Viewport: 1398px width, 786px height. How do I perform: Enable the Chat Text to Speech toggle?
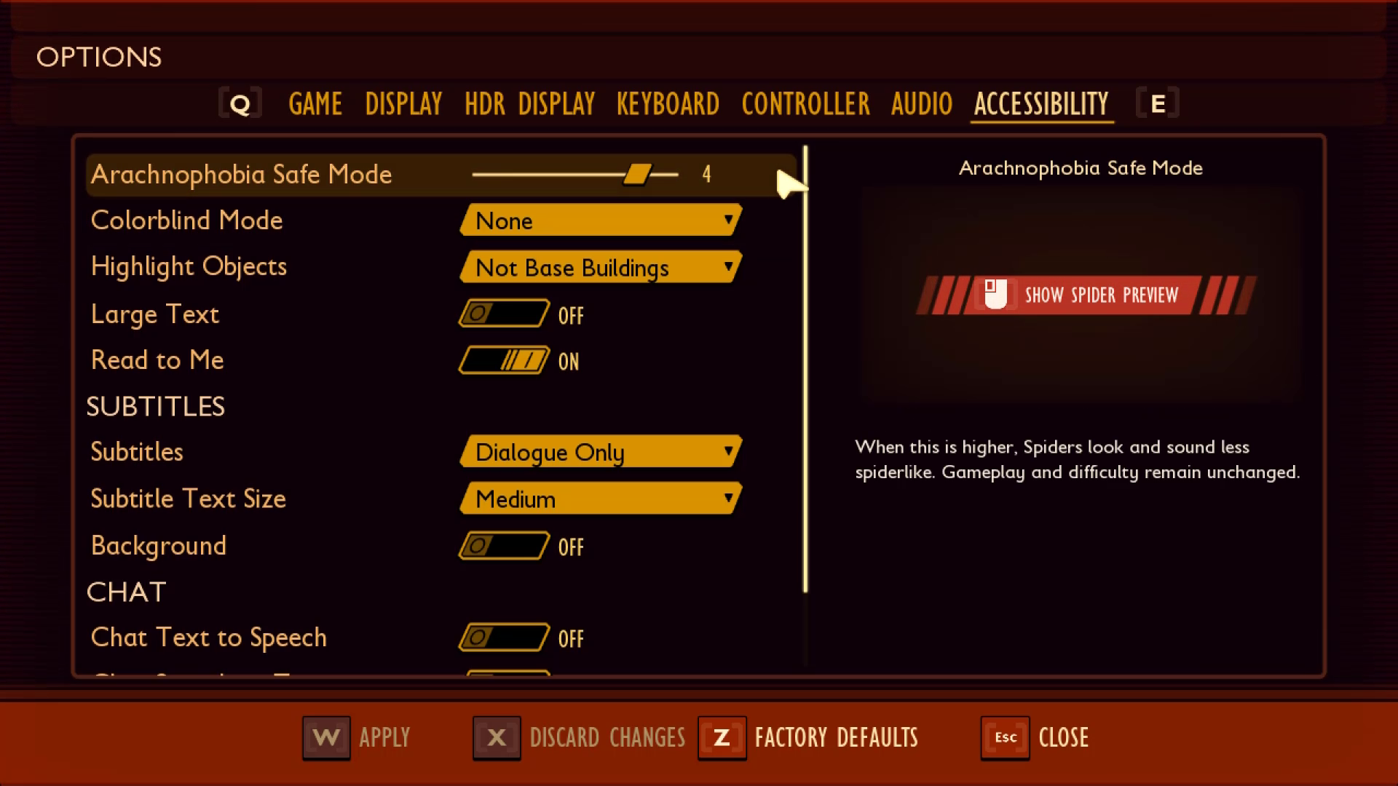pos(500,638)
